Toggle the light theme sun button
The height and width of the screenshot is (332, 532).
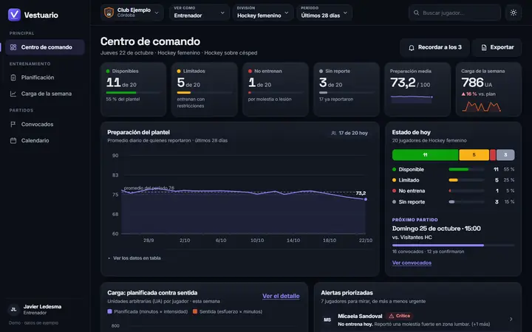point(514,13)
